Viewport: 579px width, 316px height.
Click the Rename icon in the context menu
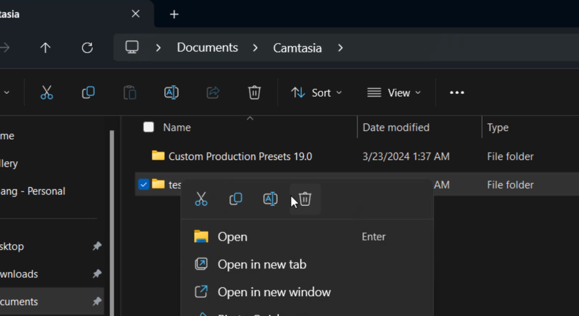click(270, 199)
